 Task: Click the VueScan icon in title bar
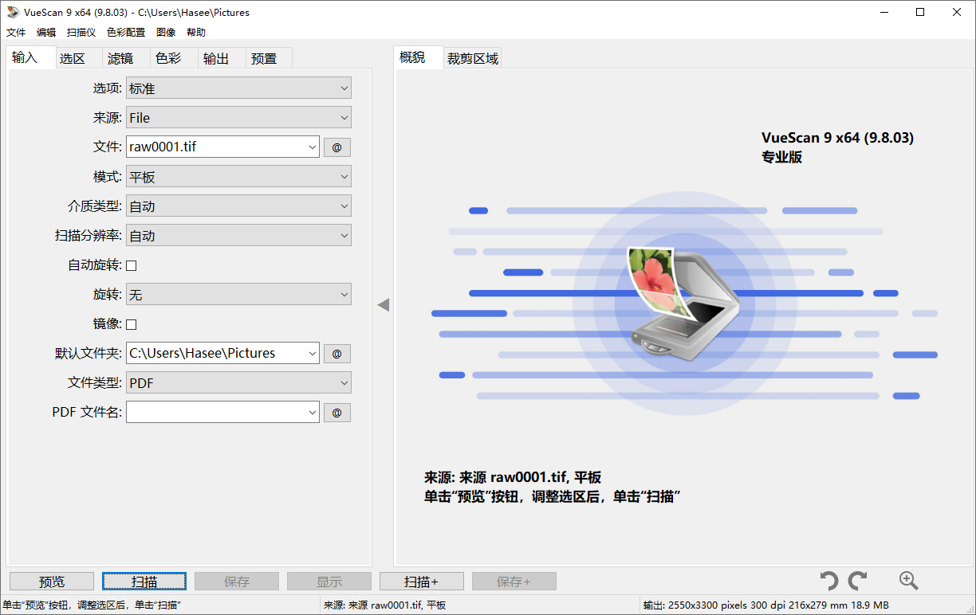click(x=13, y=12)
